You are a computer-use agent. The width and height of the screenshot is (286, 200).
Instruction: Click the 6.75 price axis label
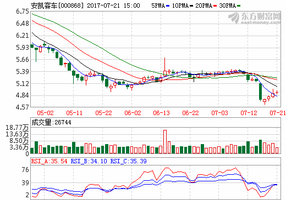(x=23, y=12)
